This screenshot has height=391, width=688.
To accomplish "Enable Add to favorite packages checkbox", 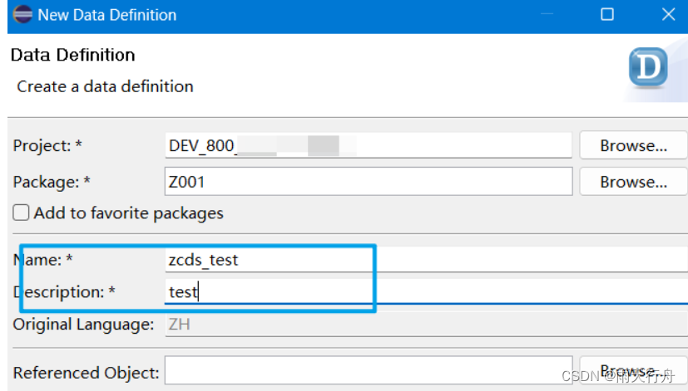I will click(x=22, y=213).
